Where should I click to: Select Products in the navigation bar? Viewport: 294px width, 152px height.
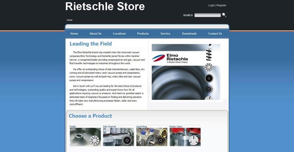143,34
